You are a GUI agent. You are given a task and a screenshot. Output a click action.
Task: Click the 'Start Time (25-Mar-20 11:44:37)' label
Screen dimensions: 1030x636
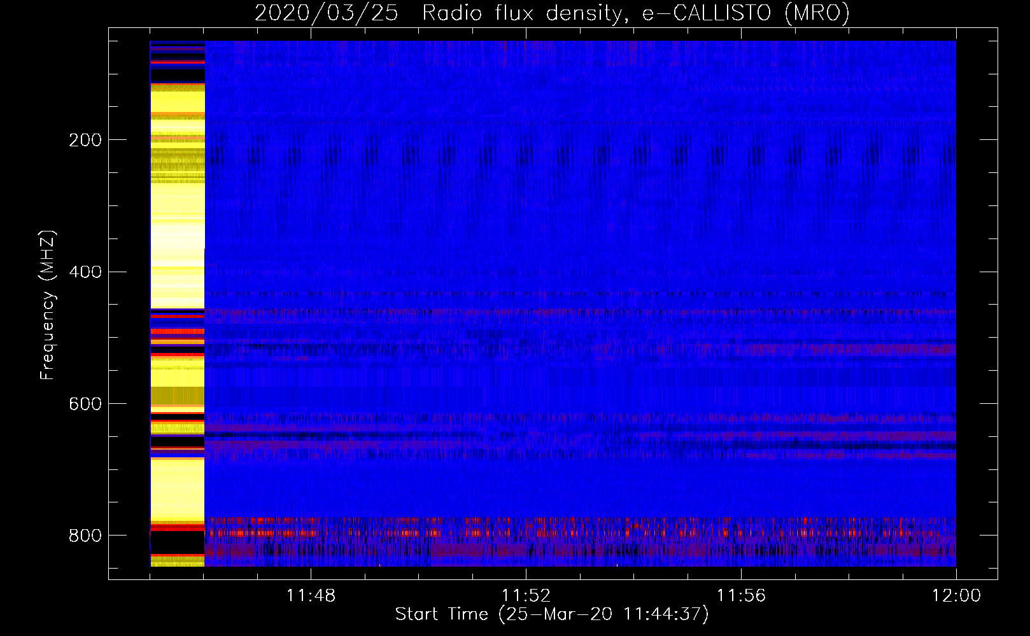click(552, 614)
